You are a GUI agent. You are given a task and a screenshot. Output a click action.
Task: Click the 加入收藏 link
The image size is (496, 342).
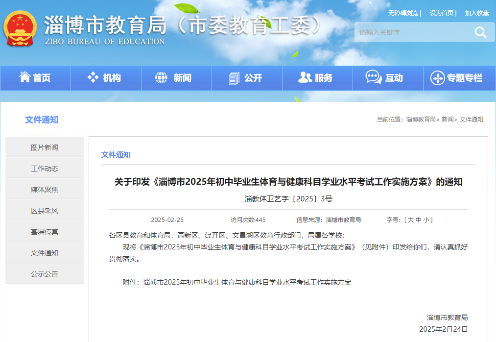(477, 13)
